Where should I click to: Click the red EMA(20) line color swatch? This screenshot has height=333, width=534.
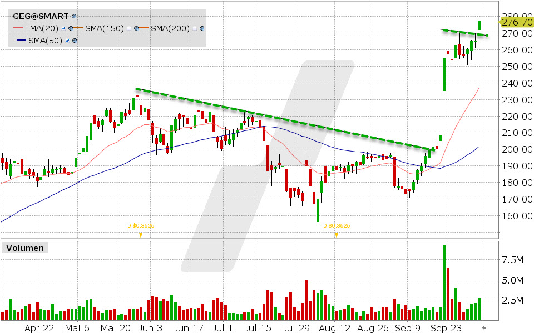point(18,28)
